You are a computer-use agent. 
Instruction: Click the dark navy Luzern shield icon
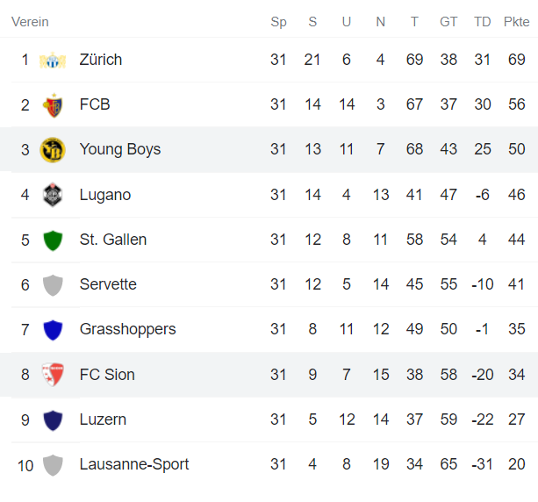[53, 420]
